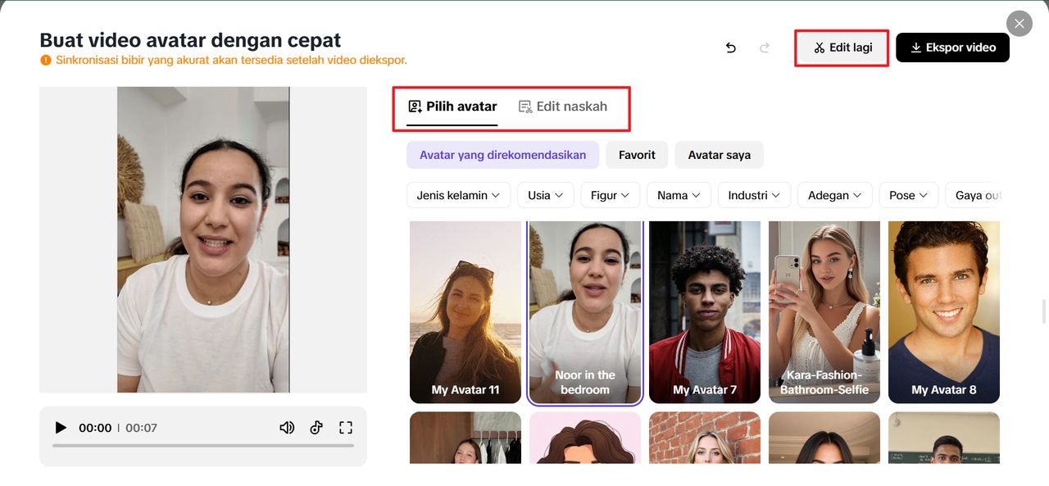This screenshot has width=1049, height=486.
Task: Expand the Pose filter dropdown
Action: coord(909,195)
